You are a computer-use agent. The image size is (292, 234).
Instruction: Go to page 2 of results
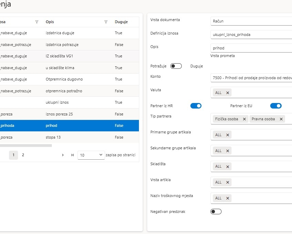(x=23, y=155)
